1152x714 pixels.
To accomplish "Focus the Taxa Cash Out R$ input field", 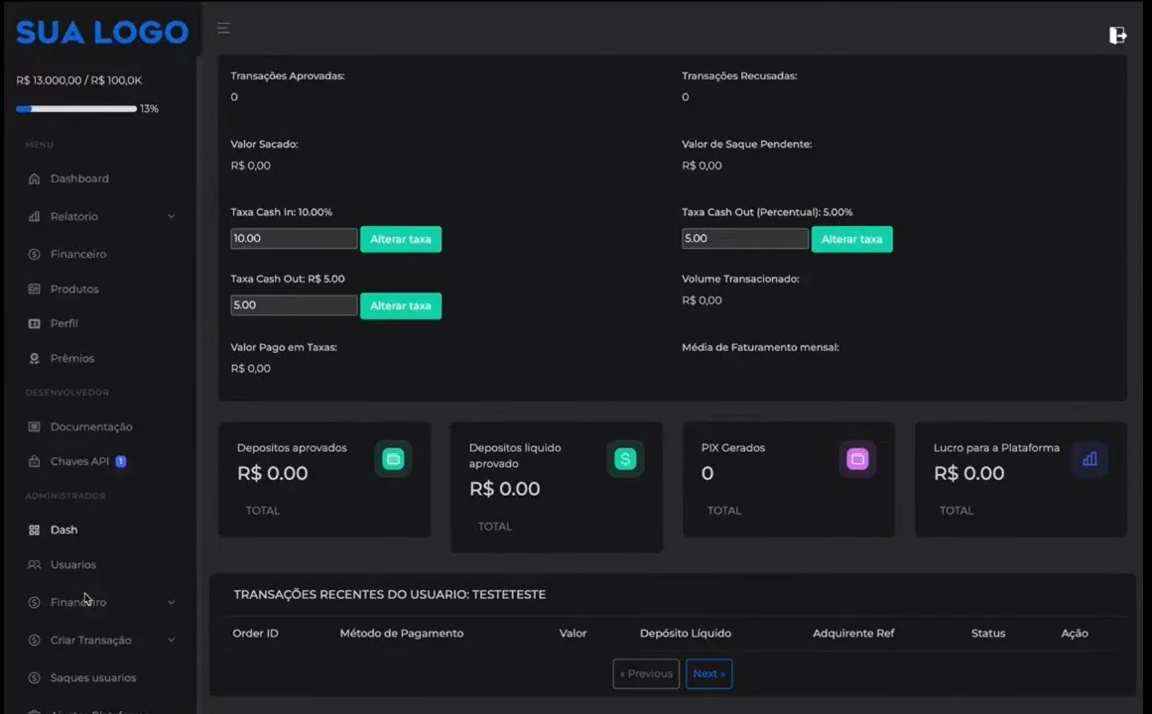I will pos(294,304).
